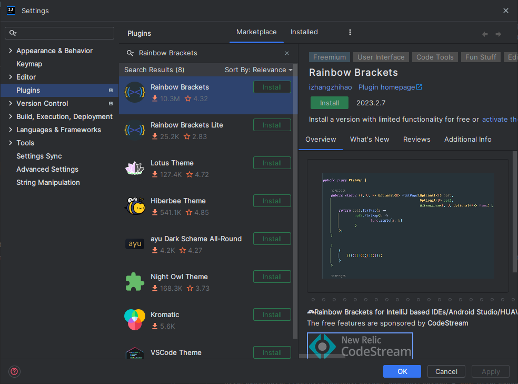Screen dimensions: 518x384
Task: Click the Fun Stuff tag
Action: tap(481, 57)
